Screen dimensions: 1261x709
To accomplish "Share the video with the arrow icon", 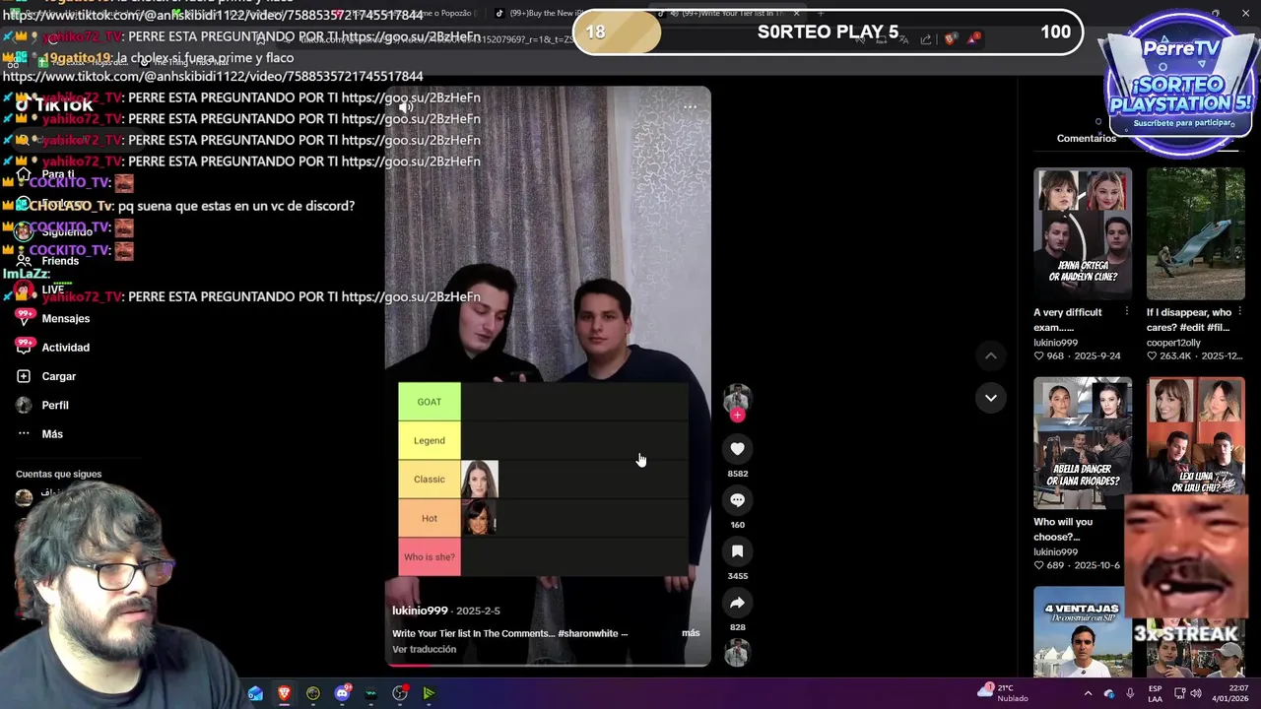I will [737, 603].
